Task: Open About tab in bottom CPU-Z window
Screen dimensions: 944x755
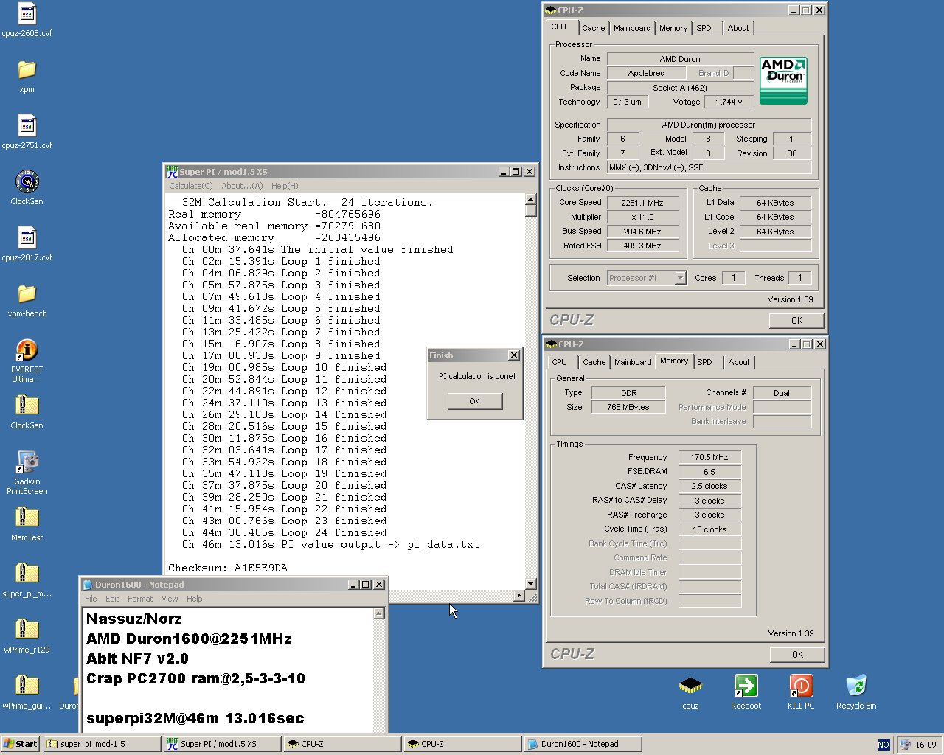Action: [x=739, y=362]
